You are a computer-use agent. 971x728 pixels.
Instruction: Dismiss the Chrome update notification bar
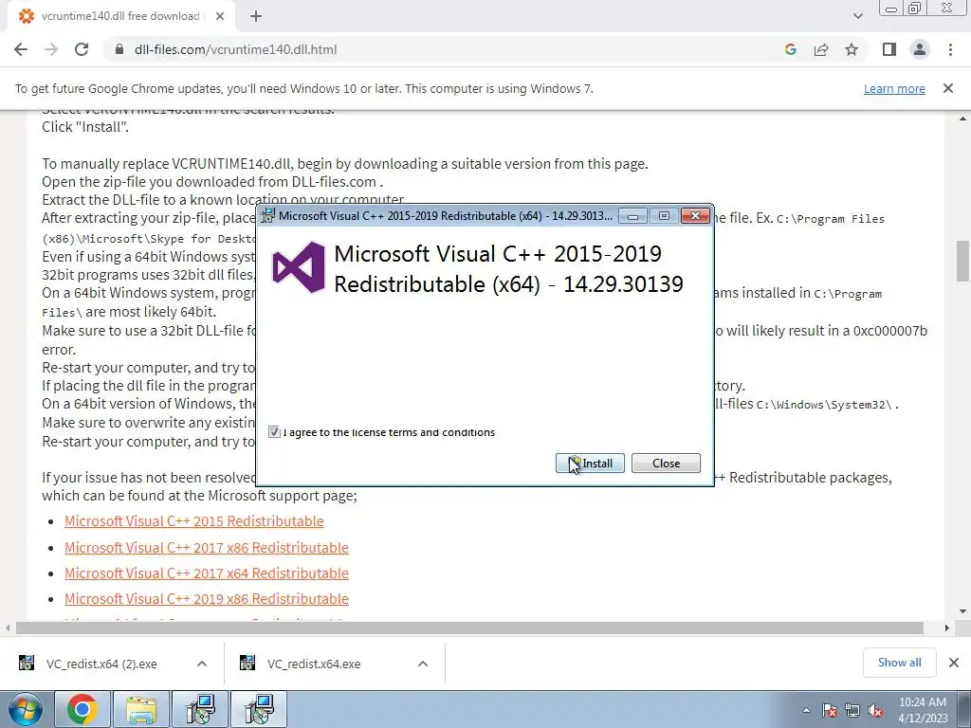947,88
